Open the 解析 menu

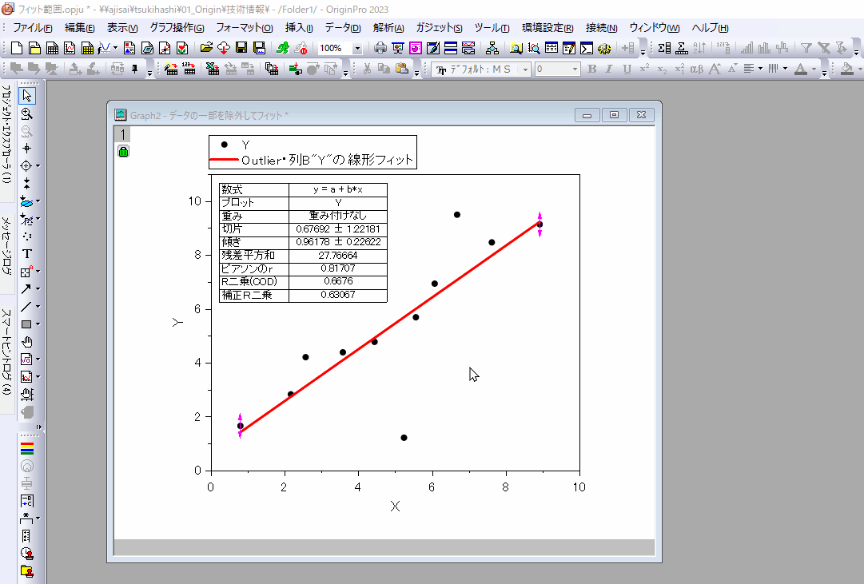pos(388,28)
